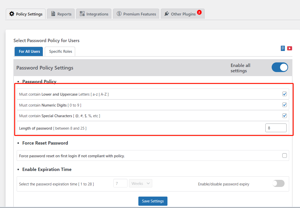Open the red YouTube video icon
The height and width of the screenshot is (208, 300).
(290, 48)
